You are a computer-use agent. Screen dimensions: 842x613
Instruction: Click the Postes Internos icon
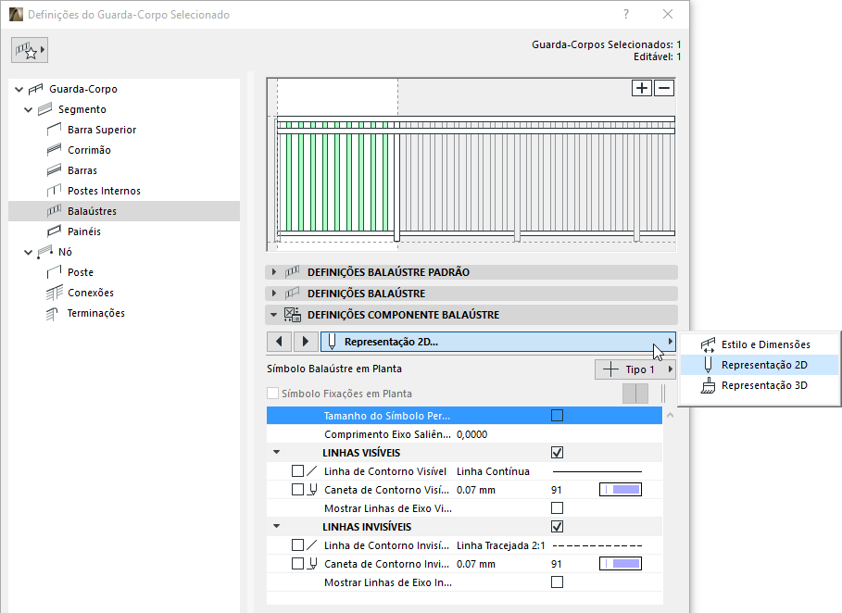55,191
